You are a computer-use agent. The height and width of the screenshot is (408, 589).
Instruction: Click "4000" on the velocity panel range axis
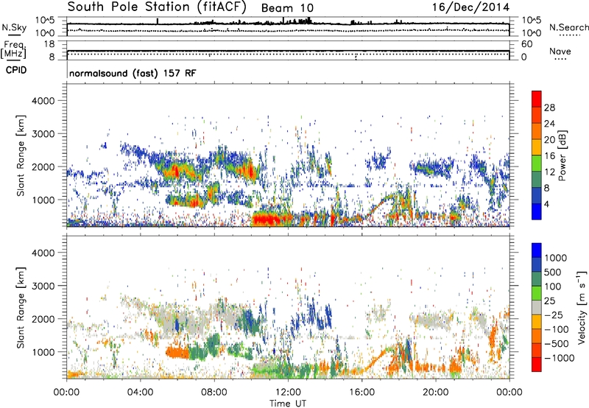43,253
